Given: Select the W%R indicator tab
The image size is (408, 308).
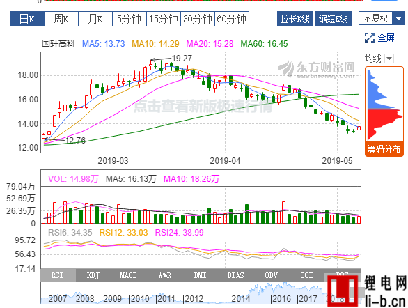Looking at the screenshot, I should [165, 275].
